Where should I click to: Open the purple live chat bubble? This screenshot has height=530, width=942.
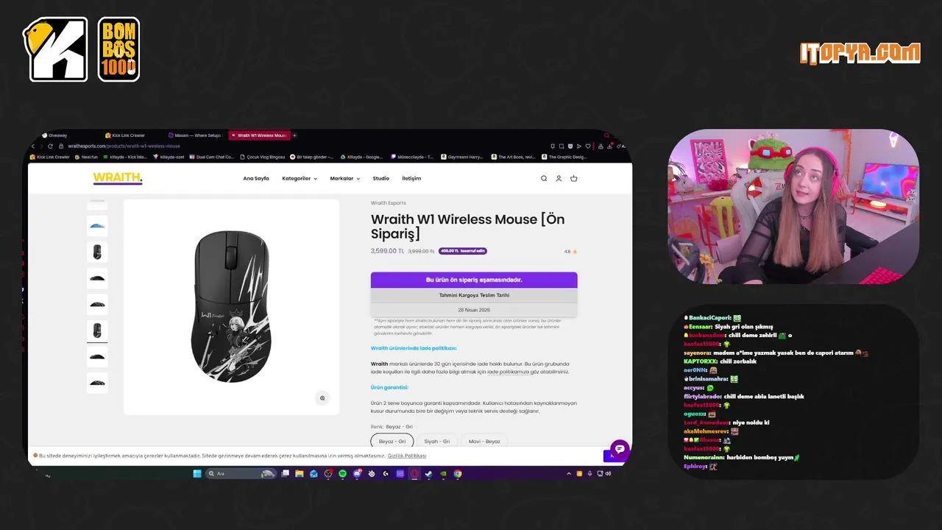point(620,448)
